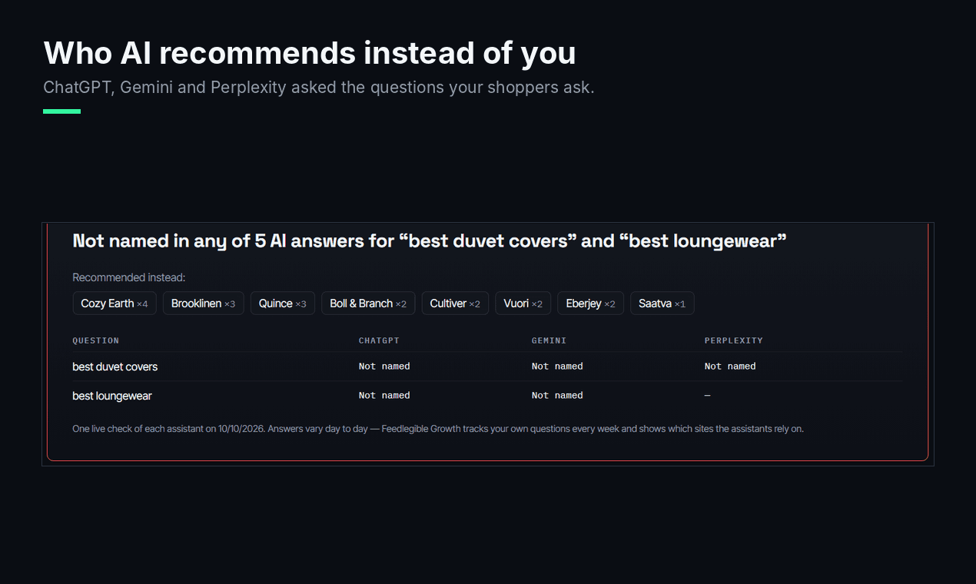Select the Brooklinen ×3 chip
Image resolution: width=976 pixels, height=584 pixels.
[204, 304]
